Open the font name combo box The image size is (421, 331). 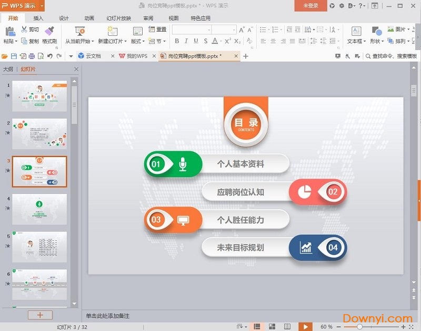(192, 30)
